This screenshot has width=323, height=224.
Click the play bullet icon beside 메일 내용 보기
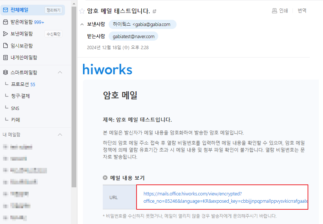click(x=105, y=177)
